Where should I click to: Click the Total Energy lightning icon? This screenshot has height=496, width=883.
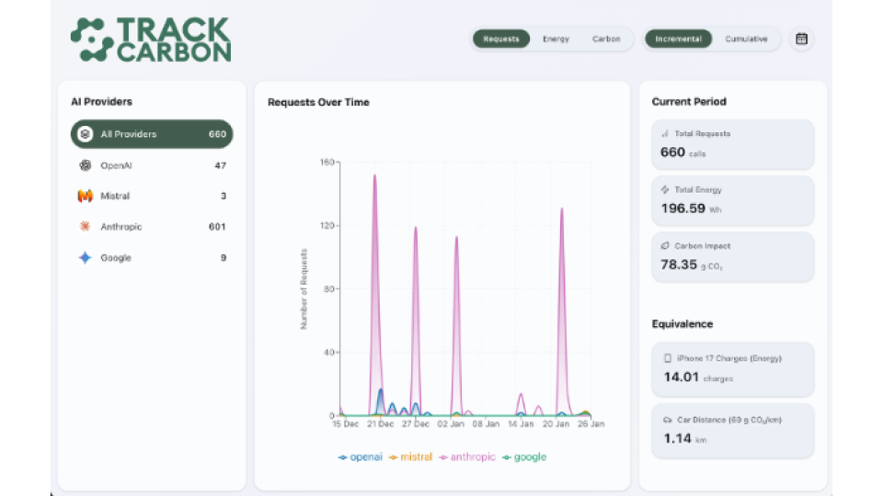(665, 190)
